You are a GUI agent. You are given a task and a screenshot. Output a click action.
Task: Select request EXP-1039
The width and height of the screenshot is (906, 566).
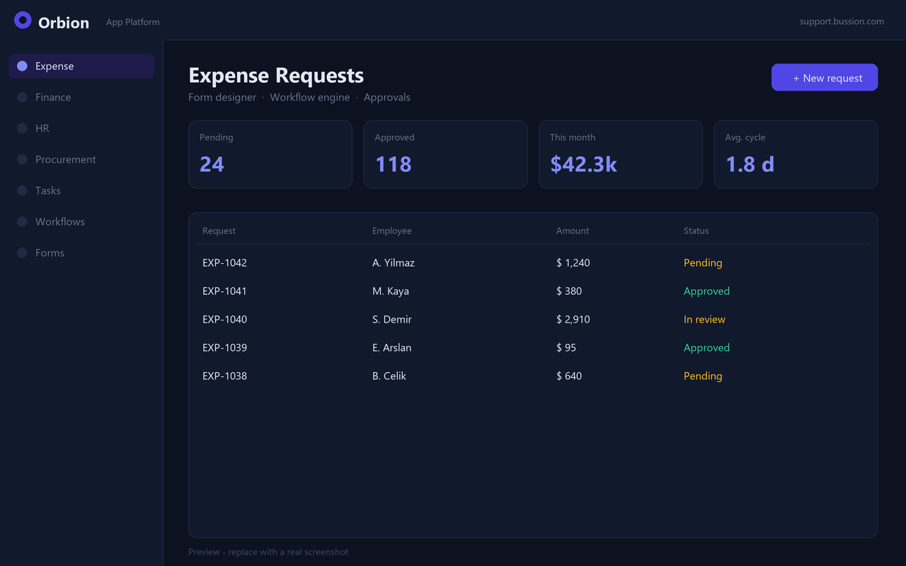click(x=224, y=347)
